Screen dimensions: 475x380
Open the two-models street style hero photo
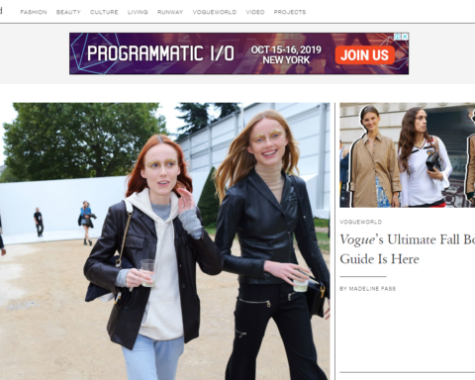coord(165,241)
